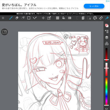
Task: Click the blue もっと見る ad button
Action: 94,6
